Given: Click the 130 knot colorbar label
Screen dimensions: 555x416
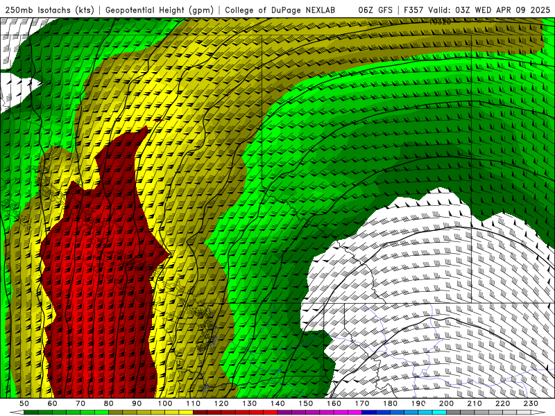Looking at the screenshot, I should [250, 404].
